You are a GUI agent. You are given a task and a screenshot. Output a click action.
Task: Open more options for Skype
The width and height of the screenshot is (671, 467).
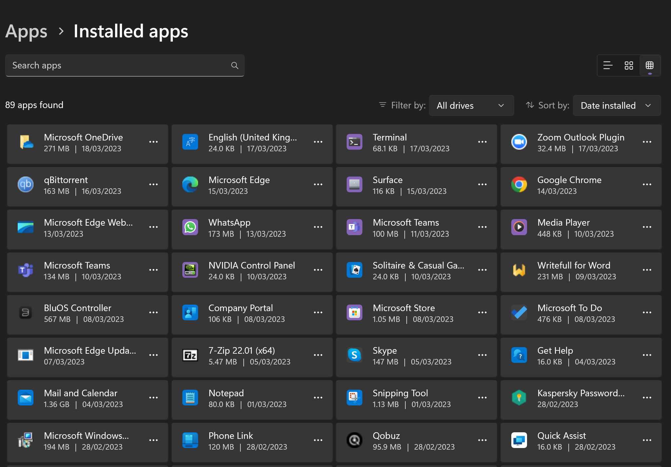[482, 355]
